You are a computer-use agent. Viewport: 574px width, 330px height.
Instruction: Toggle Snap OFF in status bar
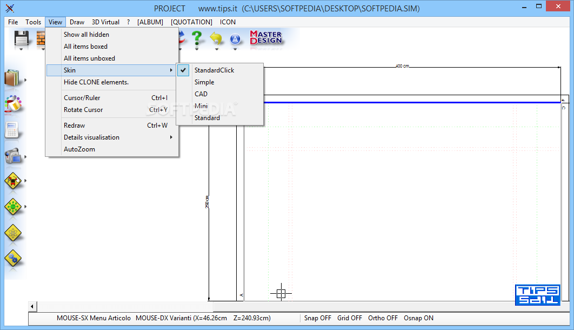317,318
